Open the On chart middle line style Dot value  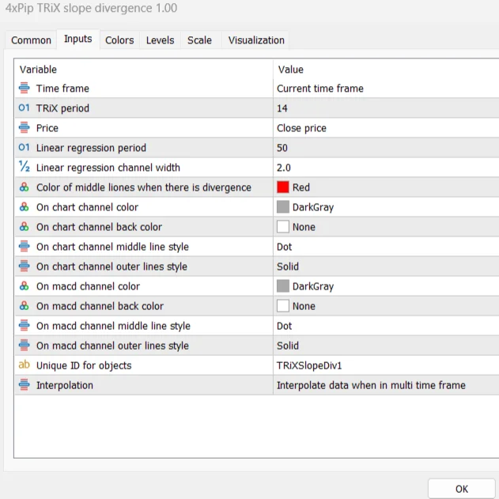coord(384,247)
